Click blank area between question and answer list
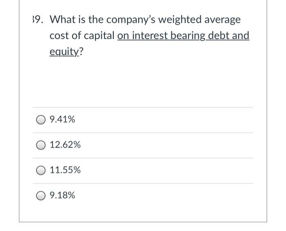 point(143,82)
